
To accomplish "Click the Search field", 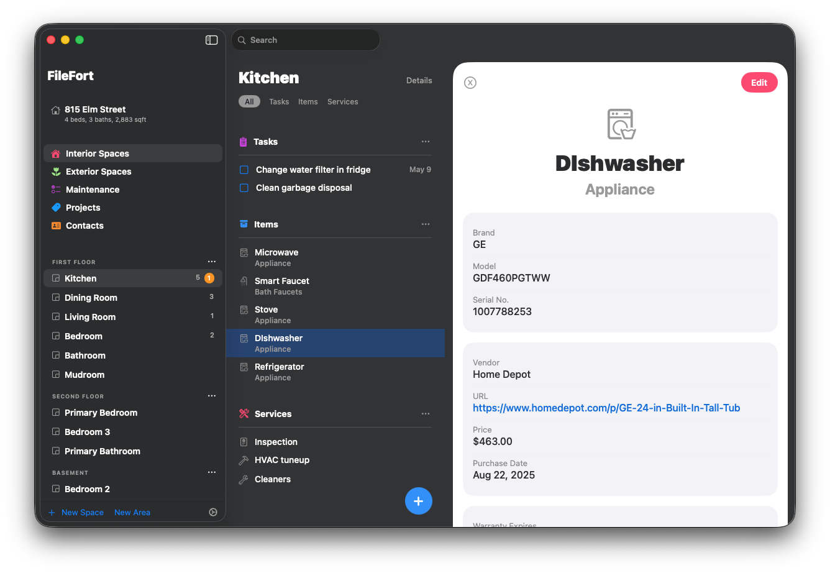I will pos(306,40).
